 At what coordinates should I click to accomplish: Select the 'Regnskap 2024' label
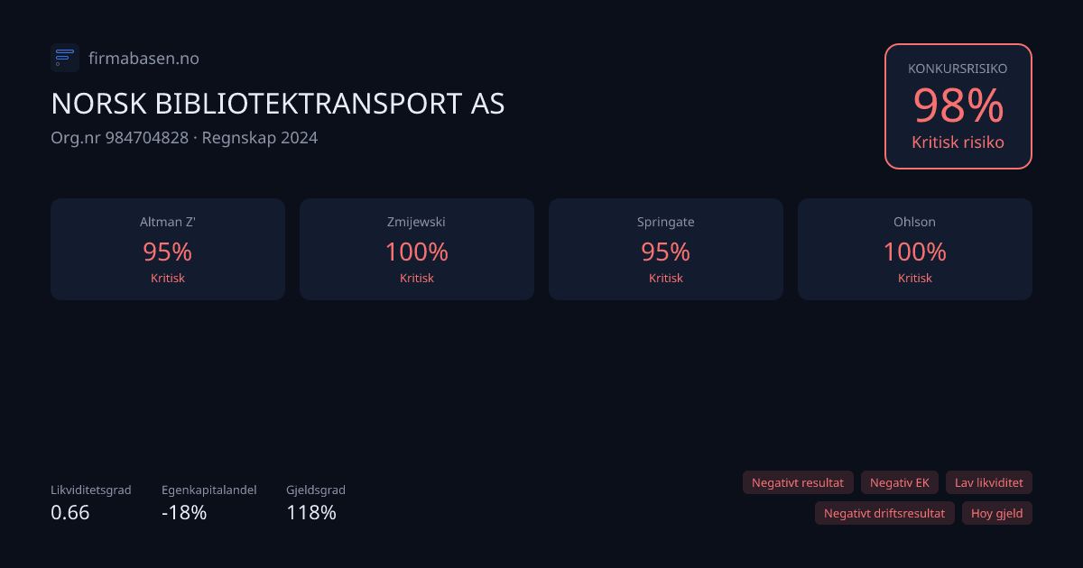[x=260, y=138]
